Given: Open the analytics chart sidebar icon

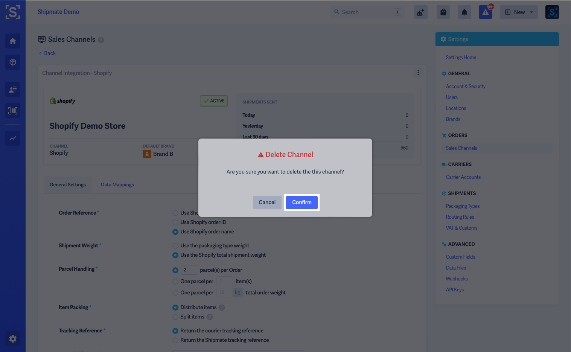Looking at the screenshot, I should (x=12, y=138).
